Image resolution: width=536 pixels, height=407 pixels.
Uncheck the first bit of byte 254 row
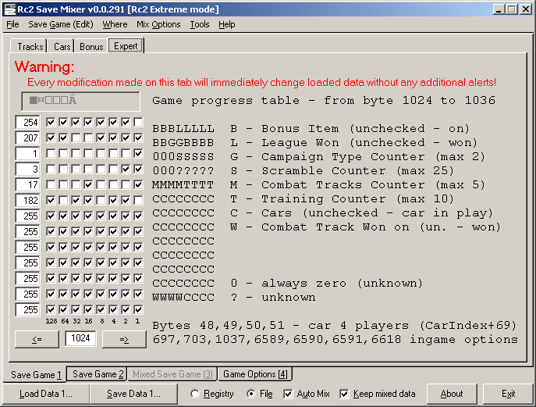pos(51,122)
